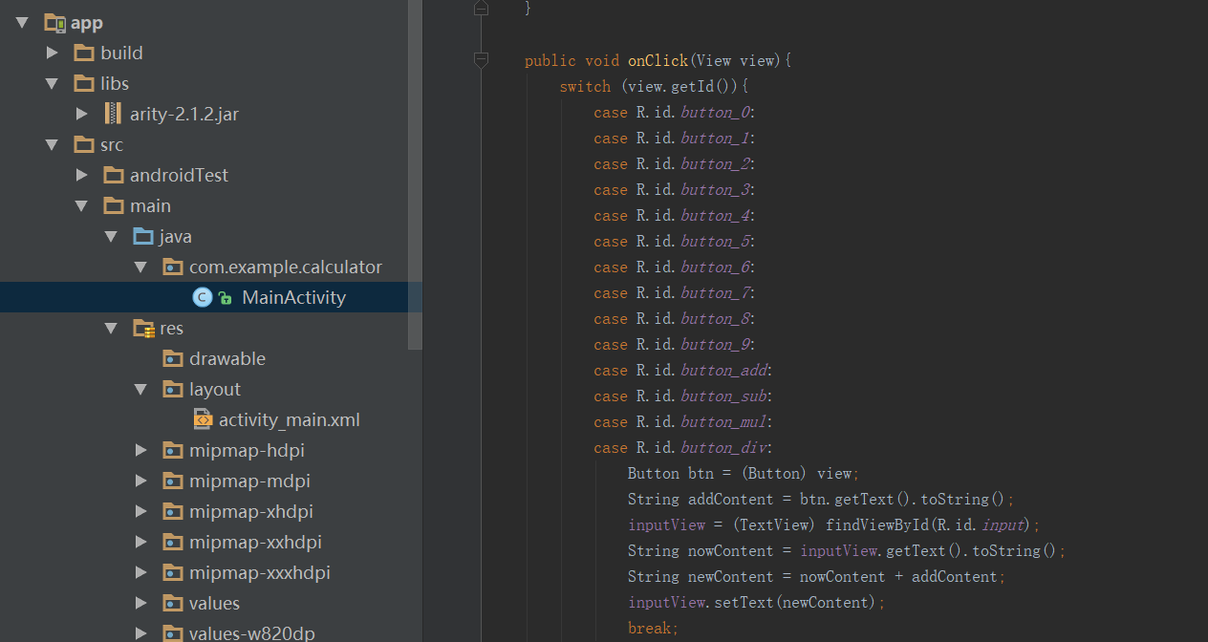
Task: Click the MainActivity class icon
Action: click(x=202, y=298)
